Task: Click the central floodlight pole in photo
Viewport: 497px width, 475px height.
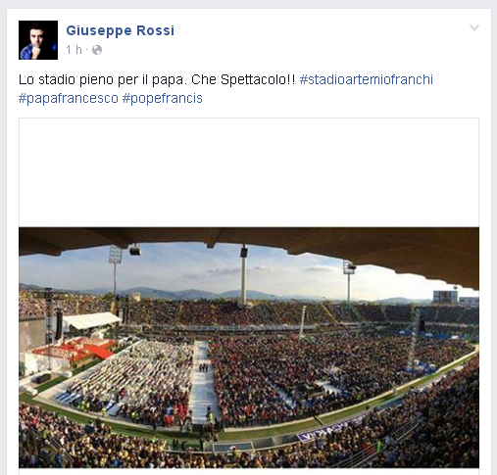Action: [x=244, y=274]
